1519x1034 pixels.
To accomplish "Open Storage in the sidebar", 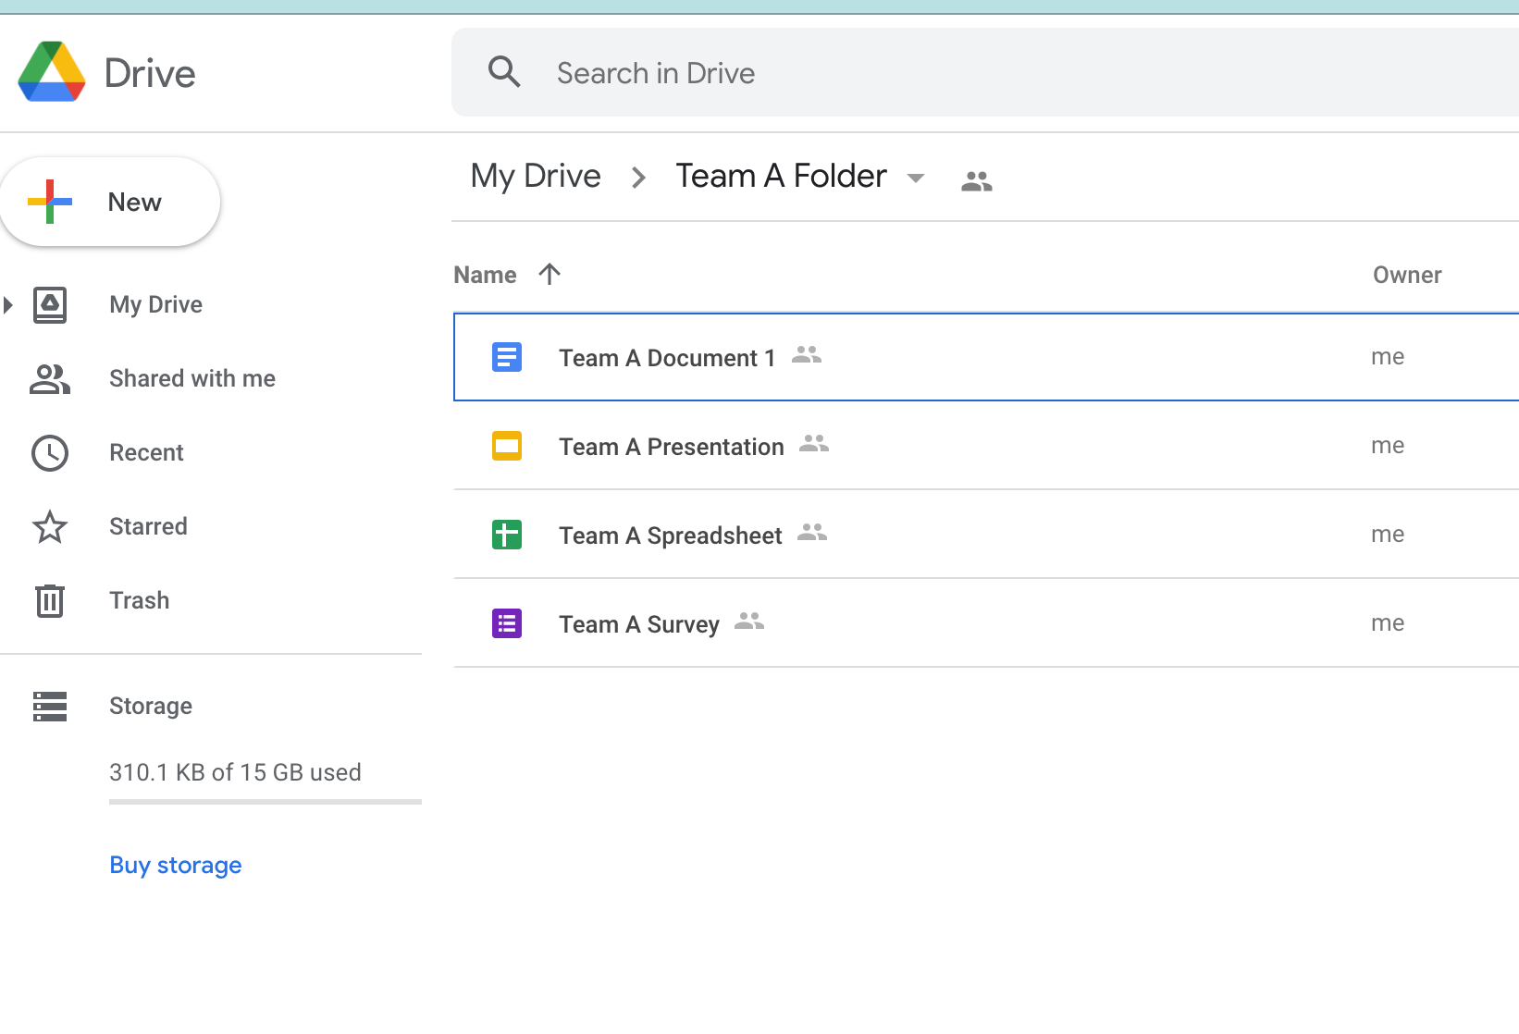I will pos(150,706).
